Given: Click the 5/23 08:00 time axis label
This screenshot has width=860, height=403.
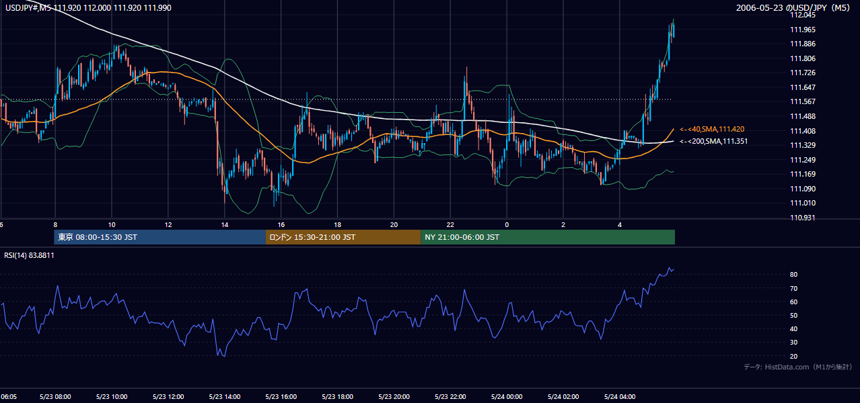Looking at the screenshot, I should tap(55, 397).
